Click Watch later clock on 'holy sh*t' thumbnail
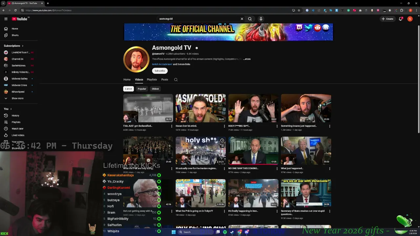 coord(222,140)
